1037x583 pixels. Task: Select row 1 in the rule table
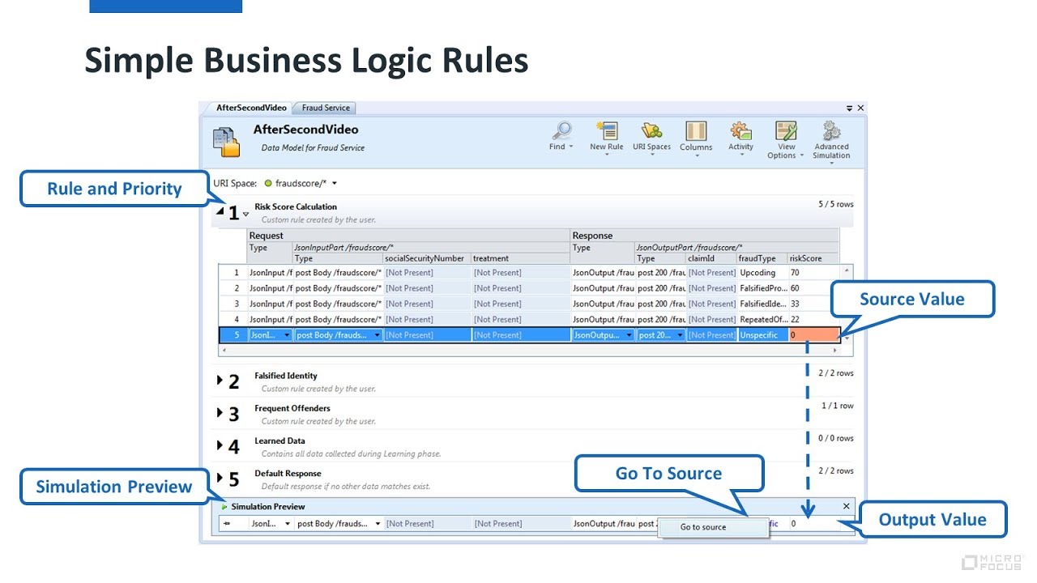(236, 273)
